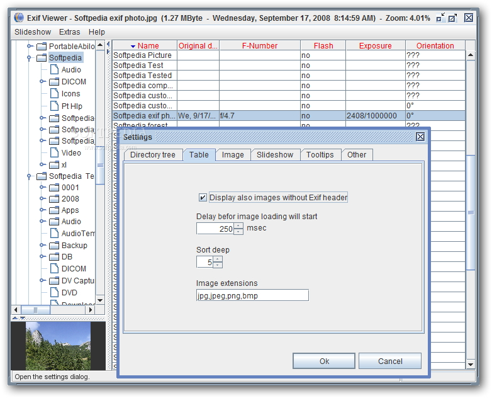Sort table by Flash column header

[x=323, y=46]
